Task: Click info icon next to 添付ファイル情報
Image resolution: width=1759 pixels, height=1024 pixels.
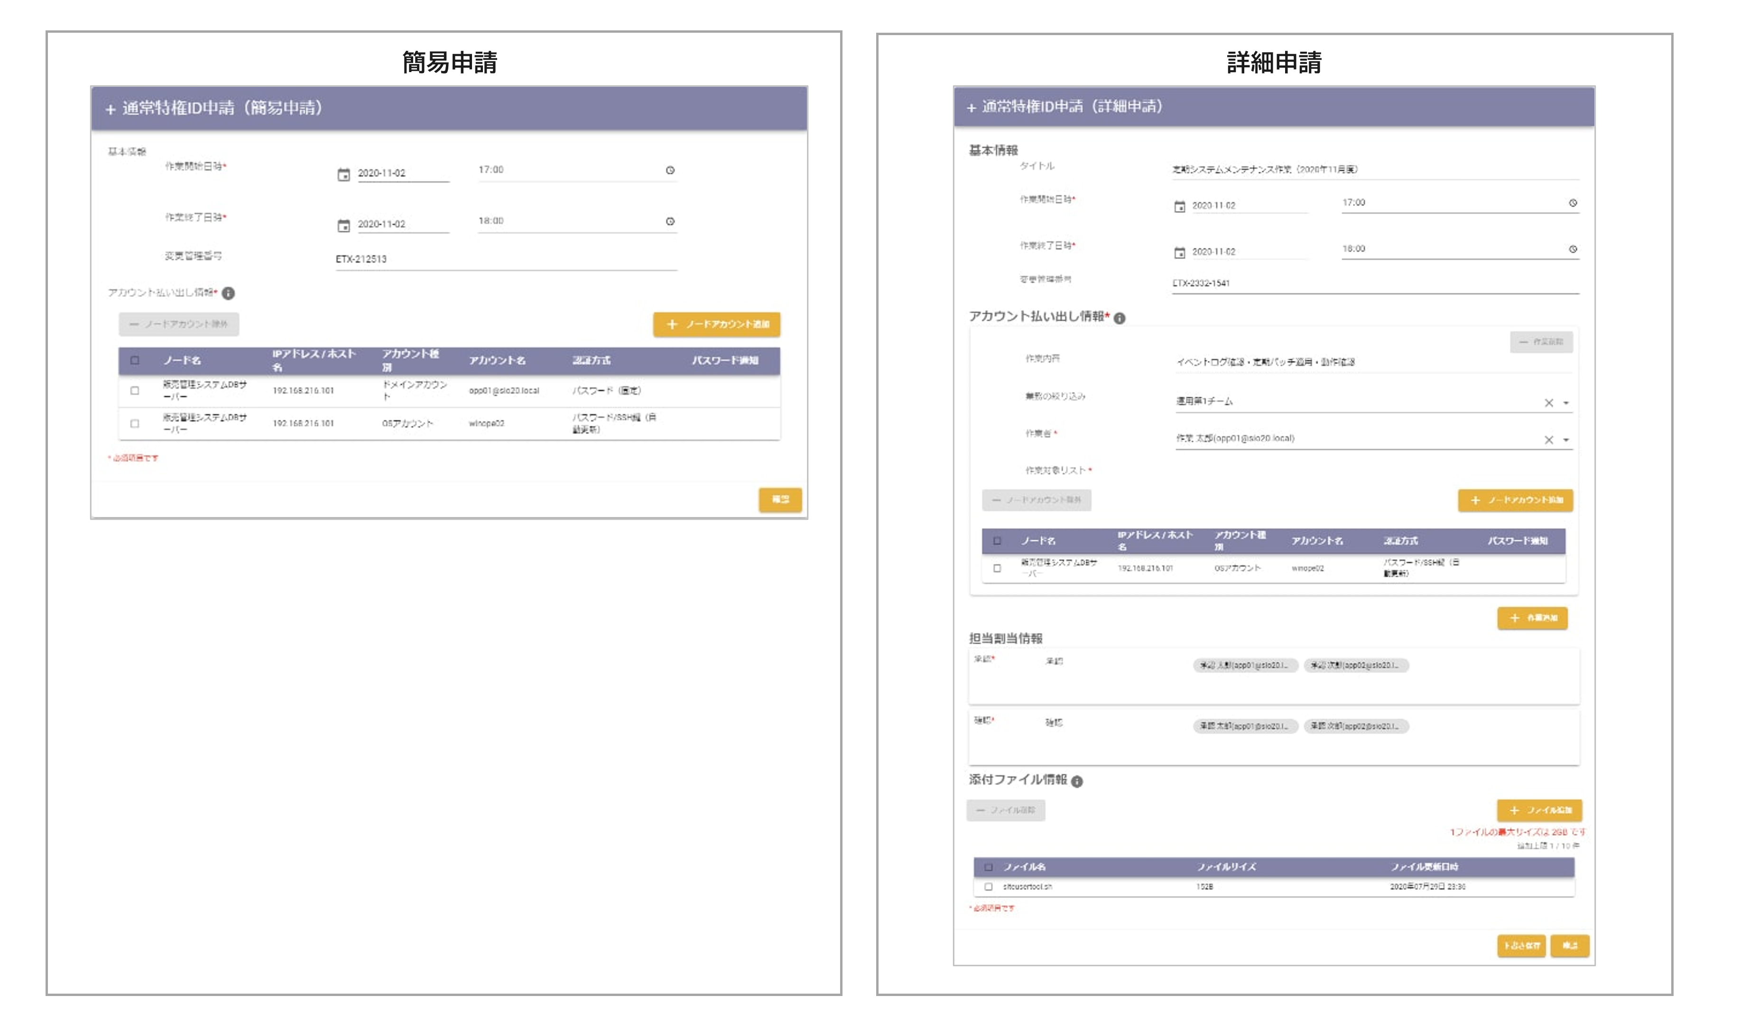Action: pyautogui.click(x=1077, y=782)
